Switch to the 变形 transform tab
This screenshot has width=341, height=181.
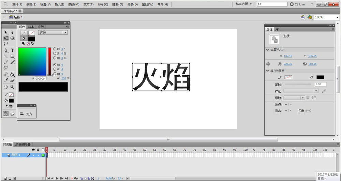pyautogui.click(x=41, y=27)
